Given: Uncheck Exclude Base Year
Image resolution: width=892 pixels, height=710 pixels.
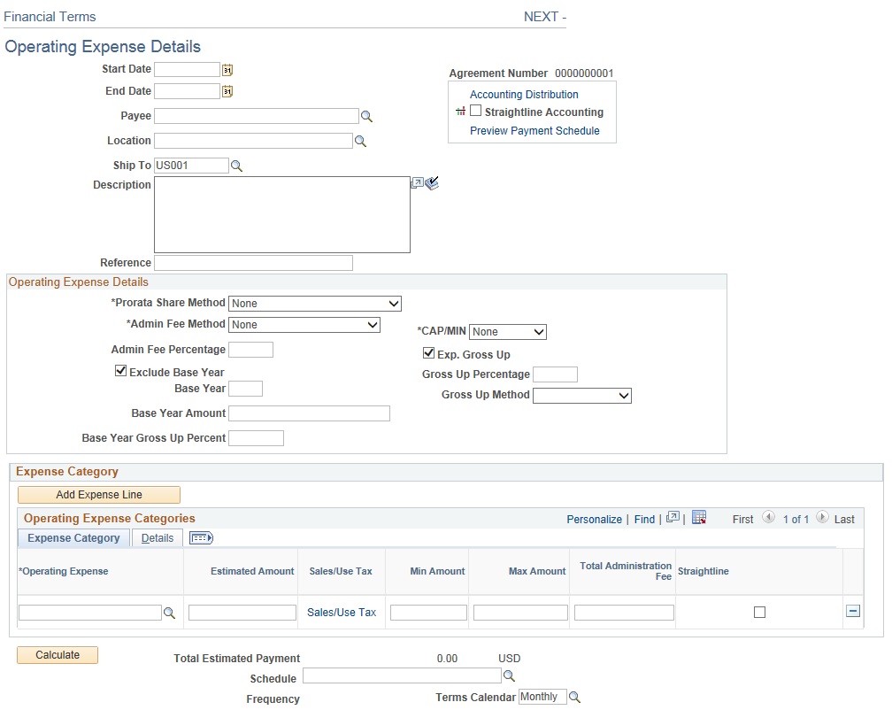Looking at the screenshot, I should point(121,370).
